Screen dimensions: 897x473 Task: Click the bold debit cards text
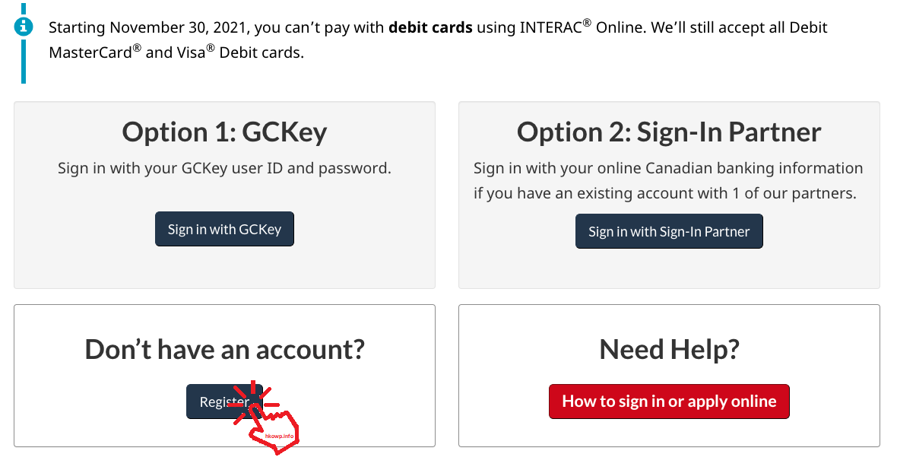click(x=430, y=27)
